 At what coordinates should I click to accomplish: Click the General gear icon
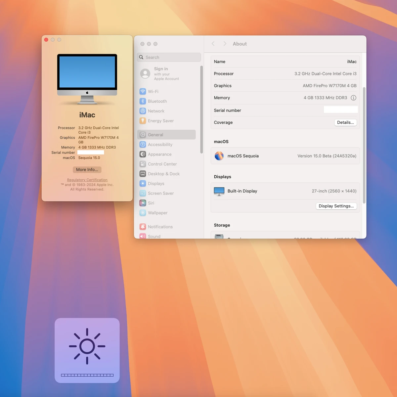coord(143,135)
